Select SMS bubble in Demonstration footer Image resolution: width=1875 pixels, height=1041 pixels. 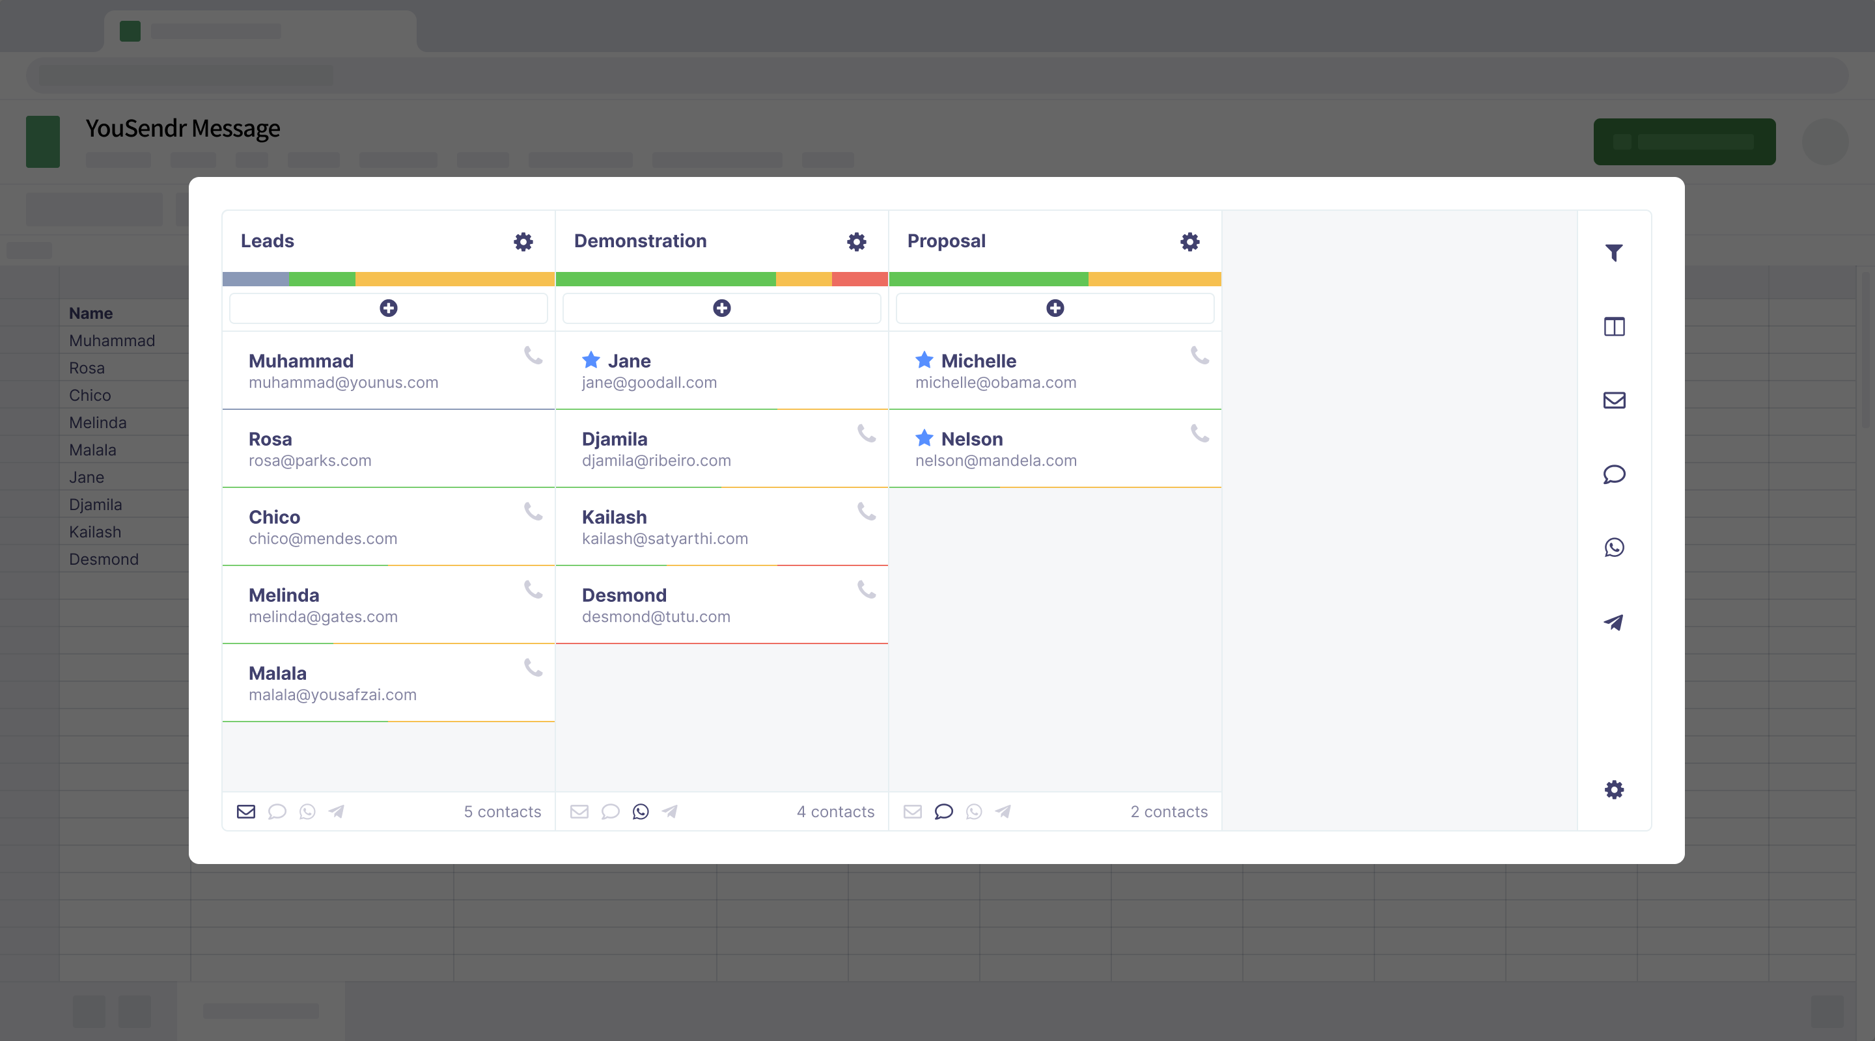tap(610, 811)
